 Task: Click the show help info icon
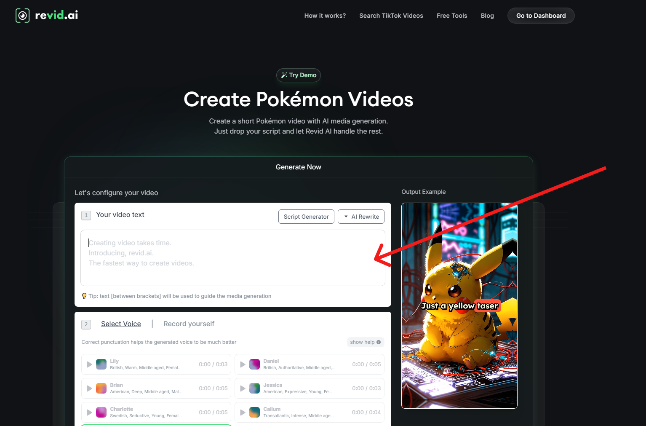[379, 342]
